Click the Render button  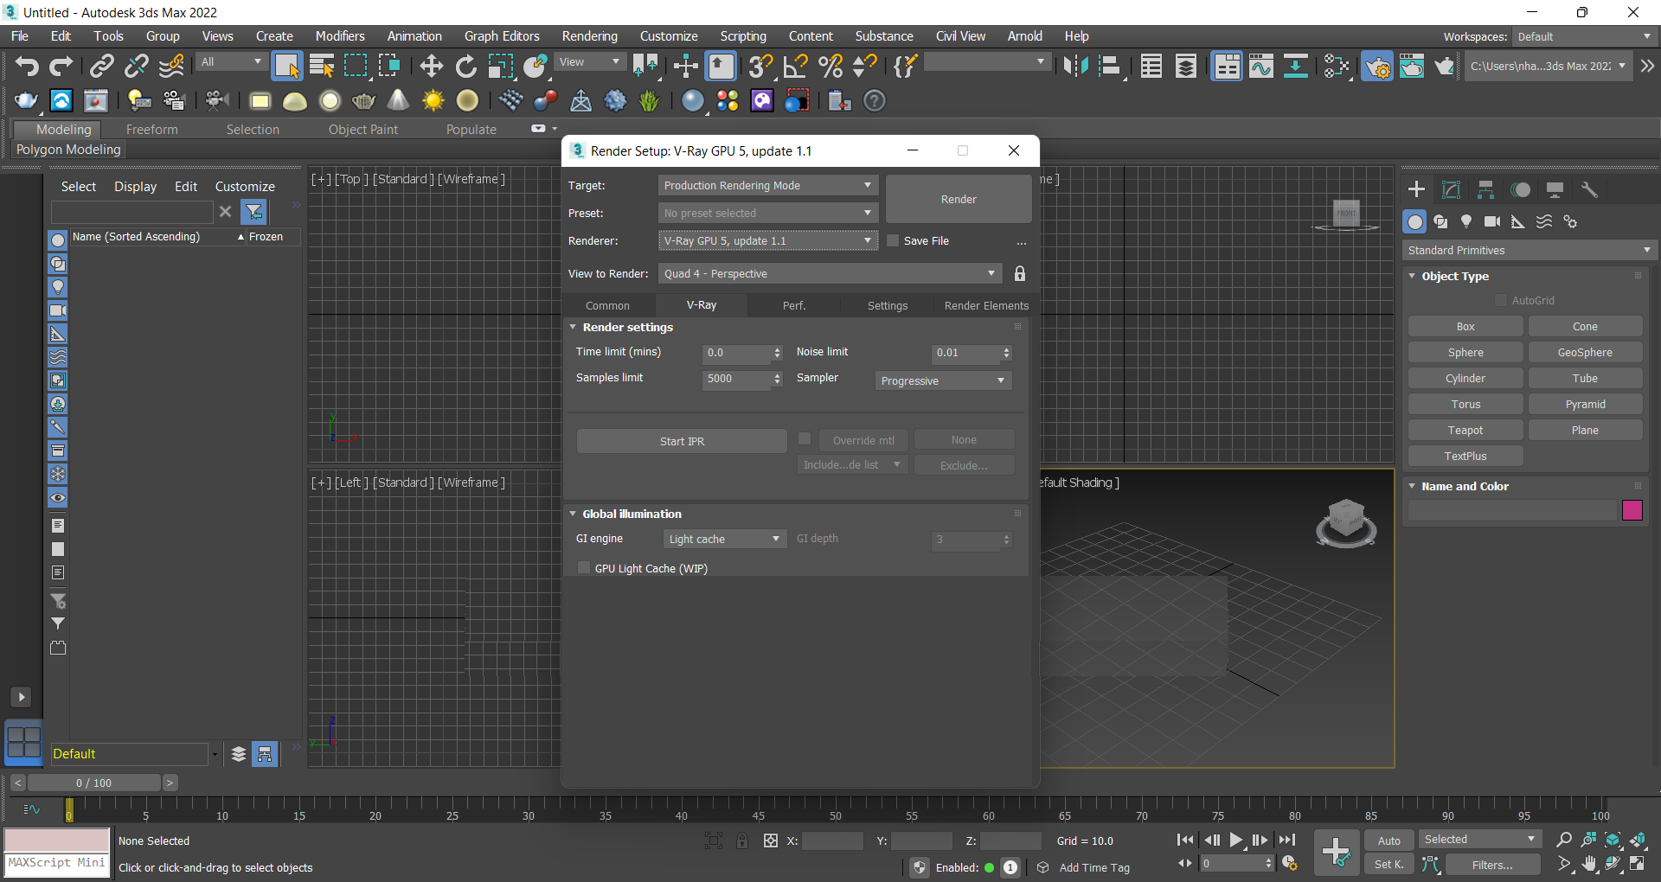tap(959, 200)
